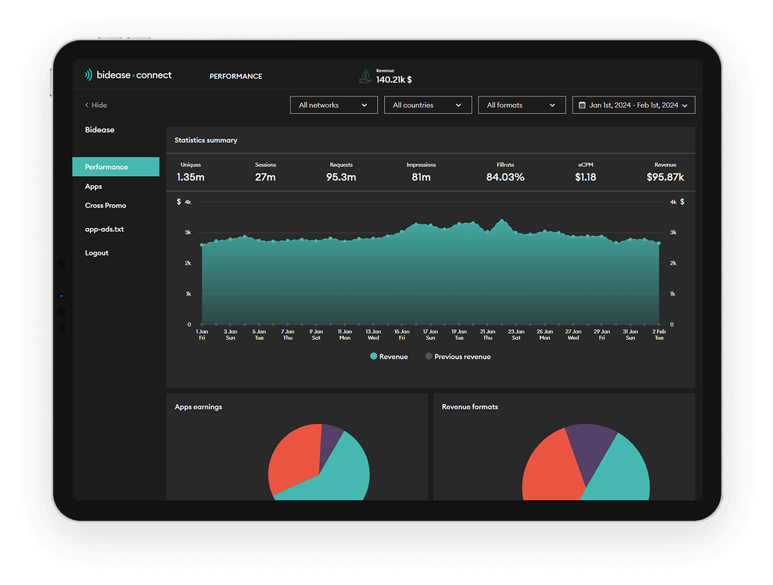The width and height of the screenshot is (773, 585).
Task: Click the gray Previous revenue legend dot
Action: [428, 357]
